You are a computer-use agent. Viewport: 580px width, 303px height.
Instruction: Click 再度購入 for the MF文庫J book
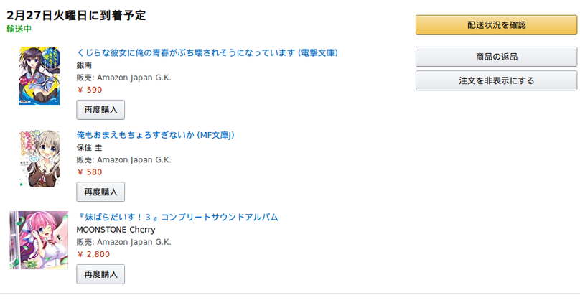point(100,192)
